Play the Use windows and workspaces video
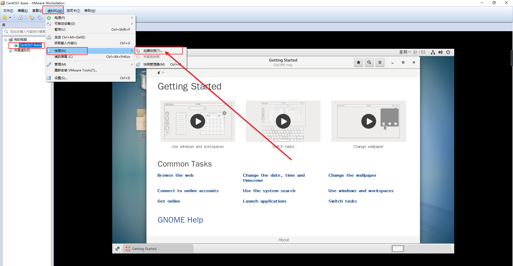 tap(198, 121)
